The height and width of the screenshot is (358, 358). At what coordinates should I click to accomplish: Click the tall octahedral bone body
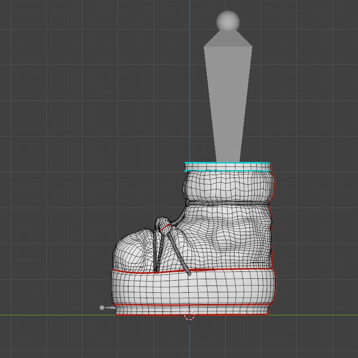click(x=228, y=96)
